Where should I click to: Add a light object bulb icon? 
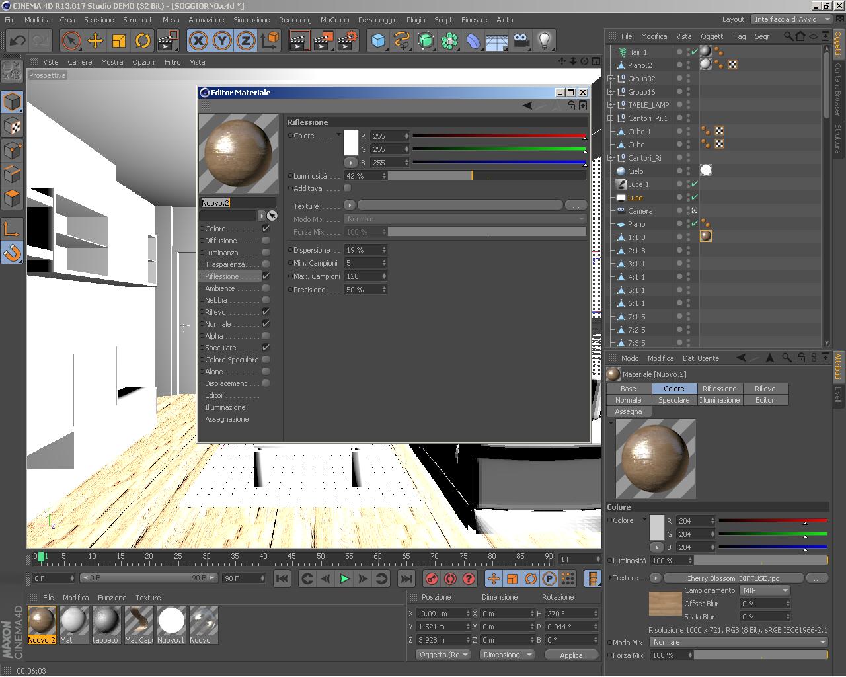(x=545, y=41)
